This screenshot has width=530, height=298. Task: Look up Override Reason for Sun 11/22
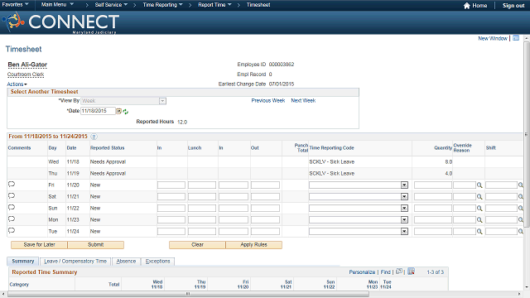[x=479, y=209]
